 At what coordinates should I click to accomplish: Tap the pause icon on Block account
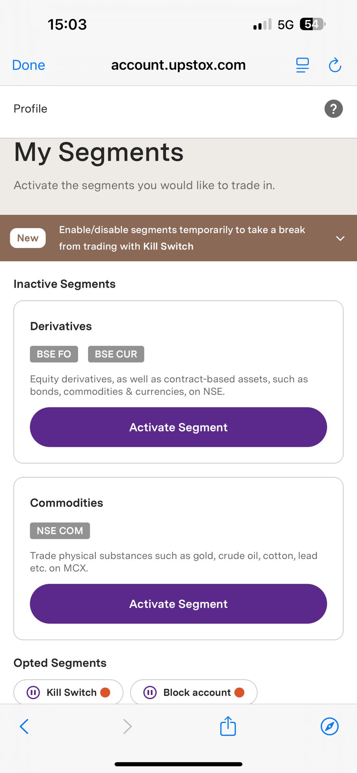[x=150, y=693]
